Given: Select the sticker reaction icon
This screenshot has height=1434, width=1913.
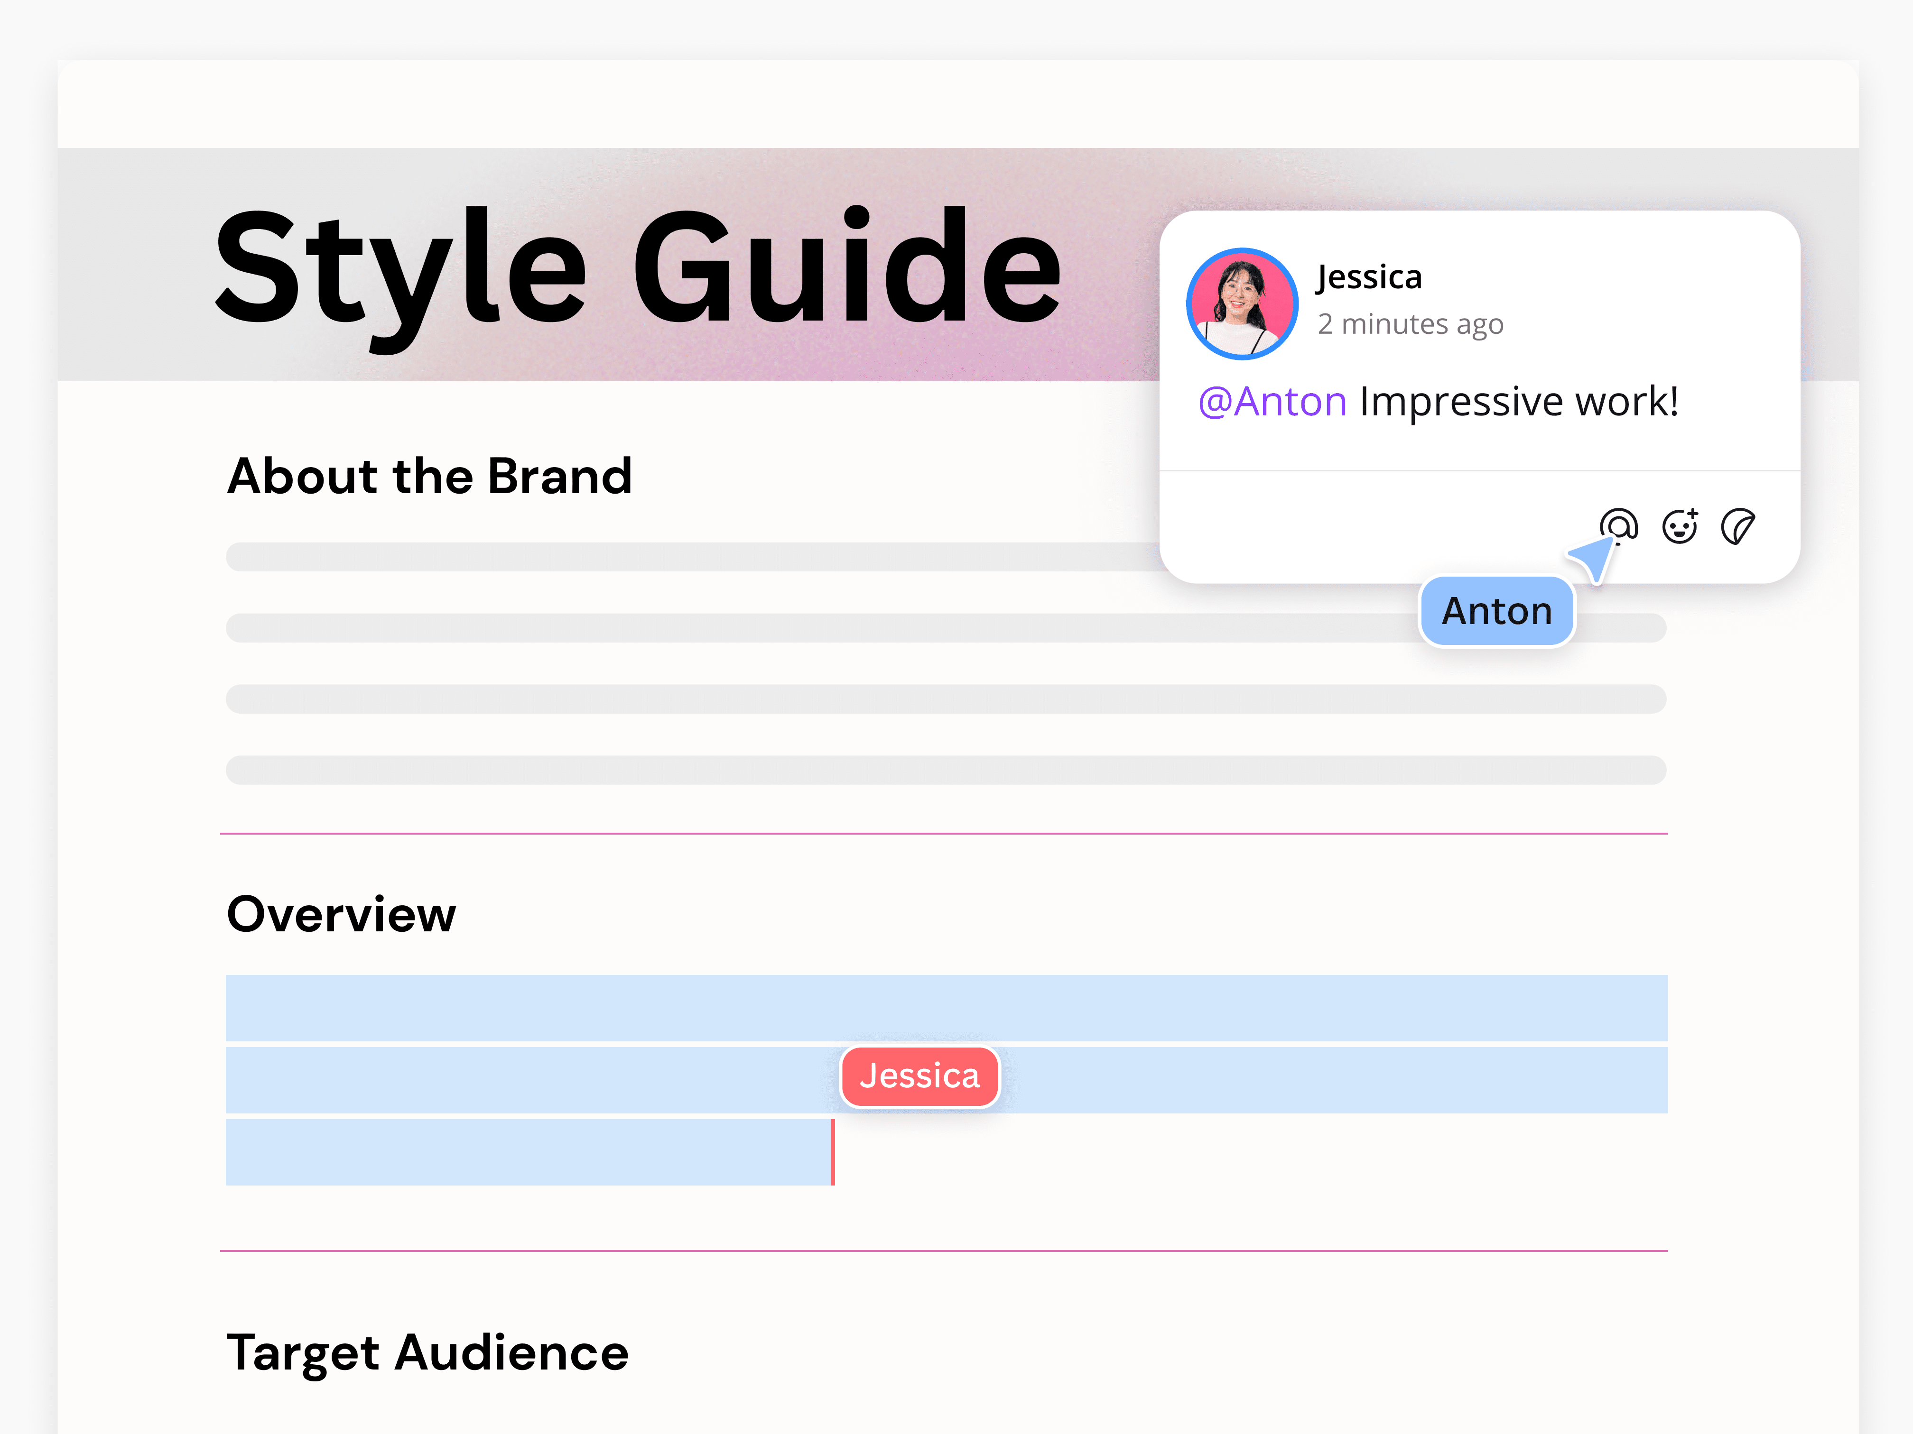Looking at the screenshot, I should coord(1738,524).
